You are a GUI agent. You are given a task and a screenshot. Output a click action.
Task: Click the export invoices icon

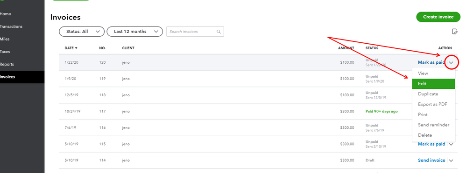pyautogui.click(x=454, y=32)
